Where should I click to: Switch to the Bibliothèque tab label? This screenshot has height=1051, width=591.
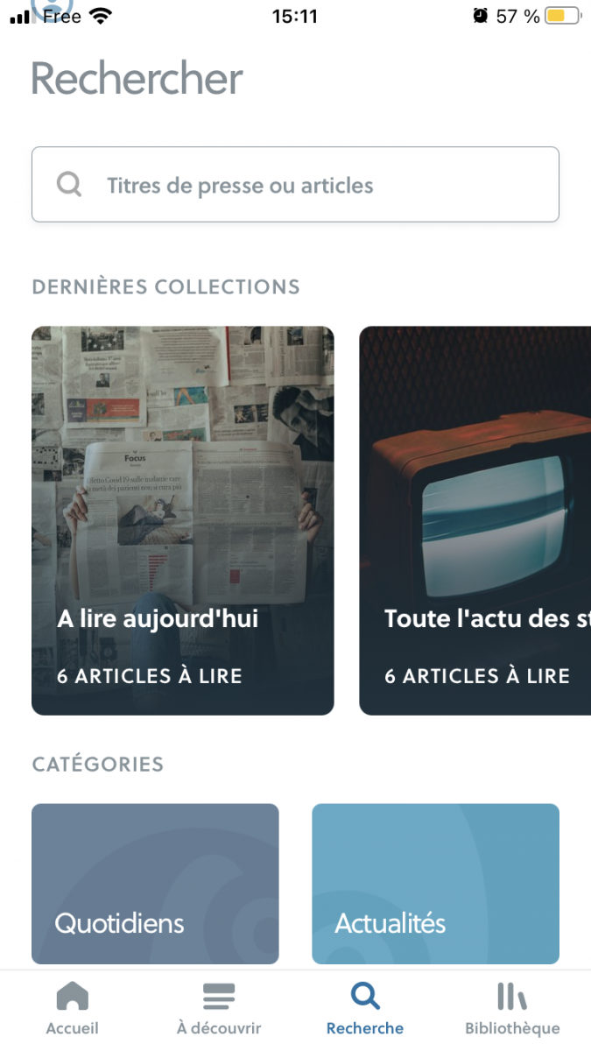(512, 1028)
